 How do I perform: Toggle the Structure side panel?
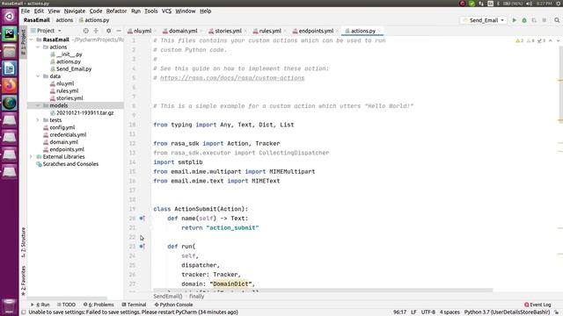(x=24, y=242)
